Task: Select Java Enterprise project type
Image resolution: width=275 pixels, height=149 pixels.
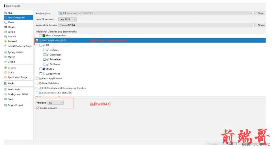Action: click(18, 18)
